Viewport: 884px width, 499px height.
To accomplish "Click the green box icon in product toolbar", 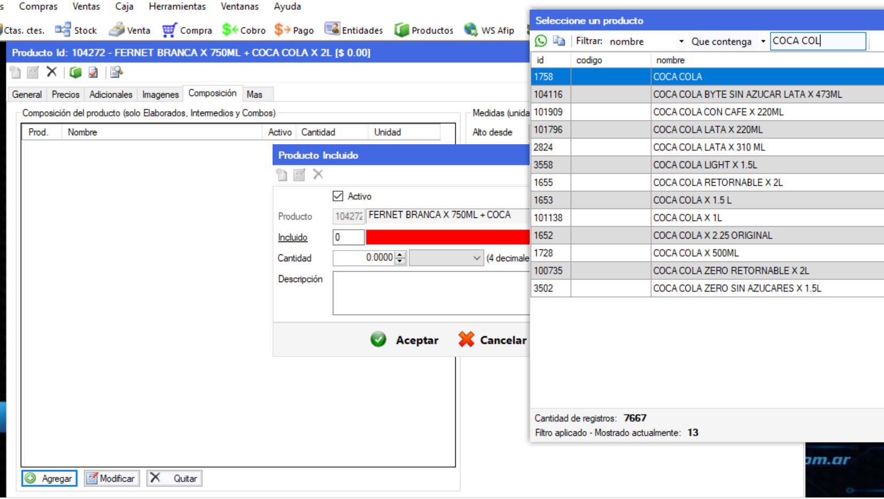I will (x=75, y=72).
